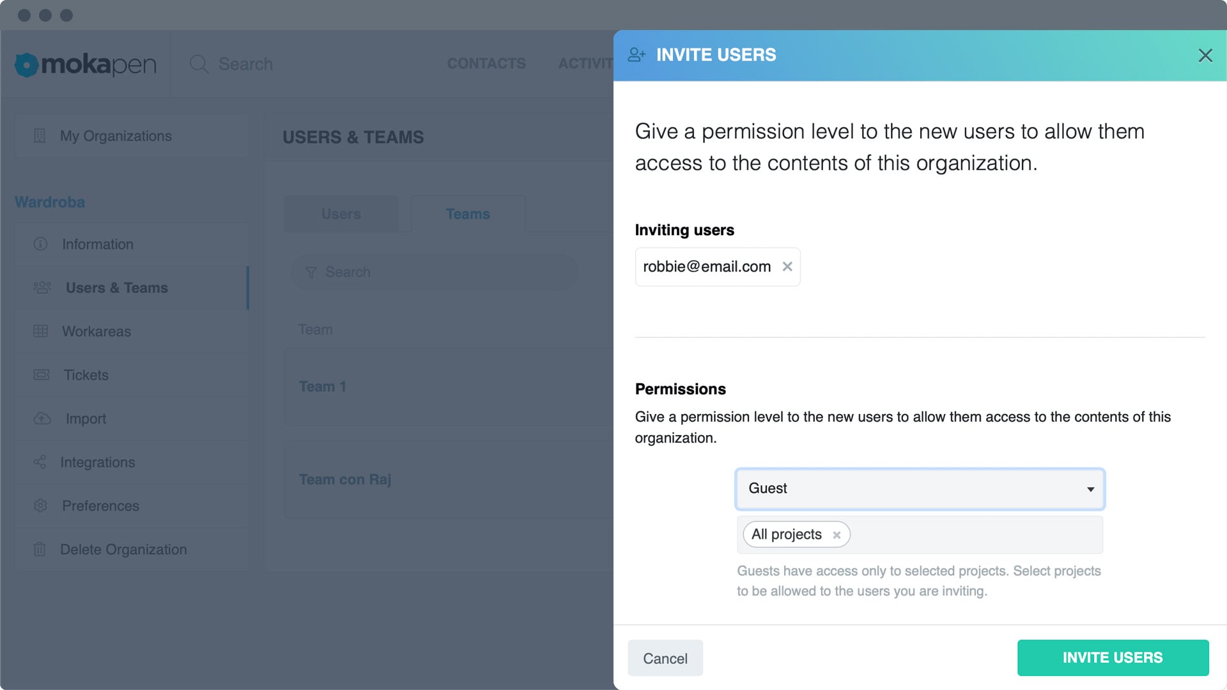Remove robbie@email.com from invite list
Screen dimensions: 1227x690
click(787, 266)
